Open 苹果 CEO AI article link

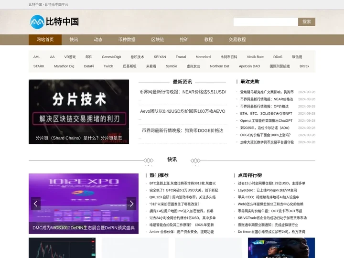point(269,197)
